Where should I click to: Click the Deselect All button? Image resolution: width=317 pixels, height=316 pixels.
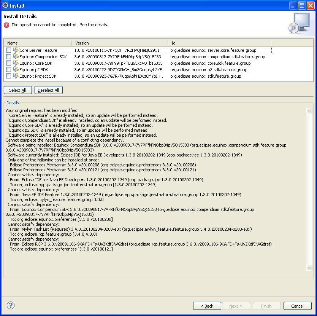(49, 90)
